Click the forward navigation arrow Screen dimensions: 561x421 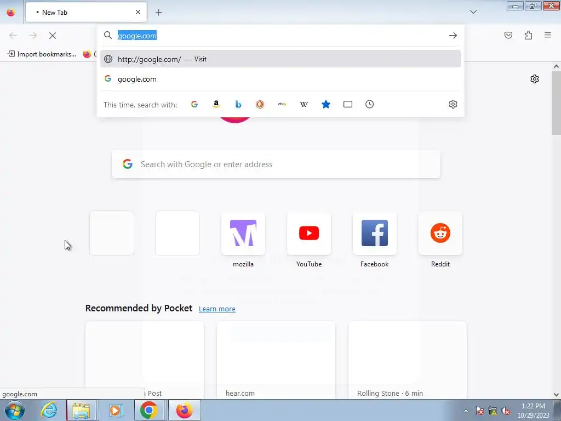pos(33,35)
